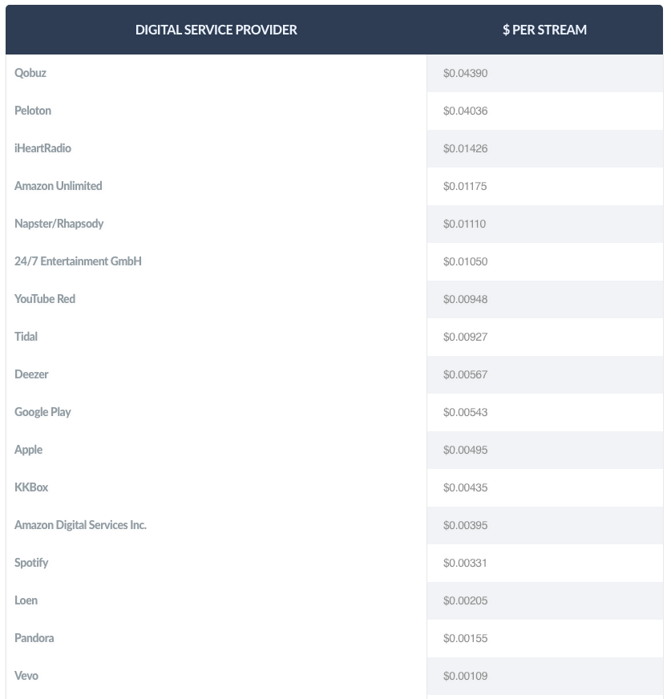Screen dimensions: 671x699
Task: Select the KKBox provider entry
Action: (x=31, y=487)
